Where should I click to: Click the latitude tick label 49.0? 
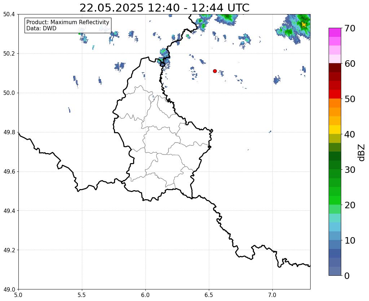[x=9, y=289]
